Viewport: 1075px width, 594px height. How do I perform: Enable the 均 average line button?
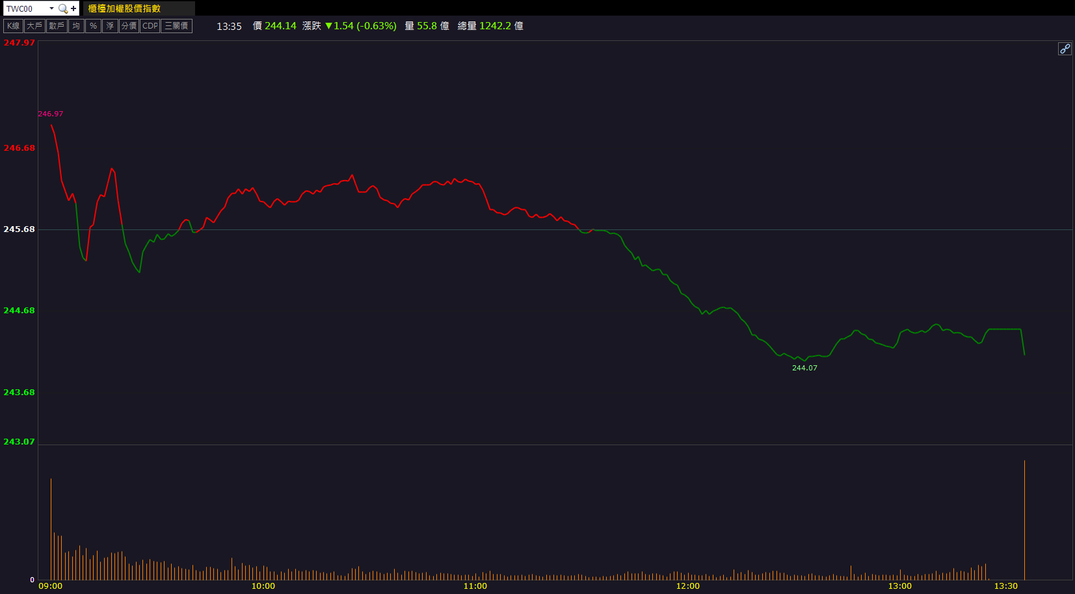(x=76, y=26)
